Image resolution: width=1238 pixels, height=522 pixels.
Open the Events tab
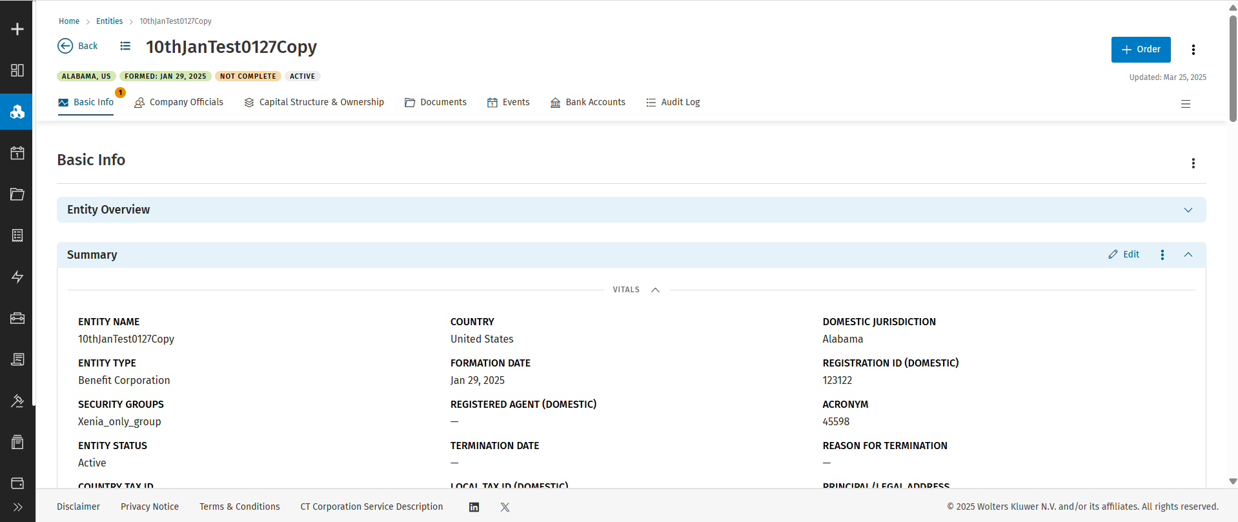point(509,102)
